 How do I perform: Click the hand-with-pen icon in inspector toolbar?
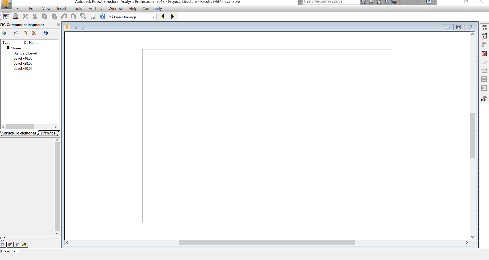[x=16, y=33]
